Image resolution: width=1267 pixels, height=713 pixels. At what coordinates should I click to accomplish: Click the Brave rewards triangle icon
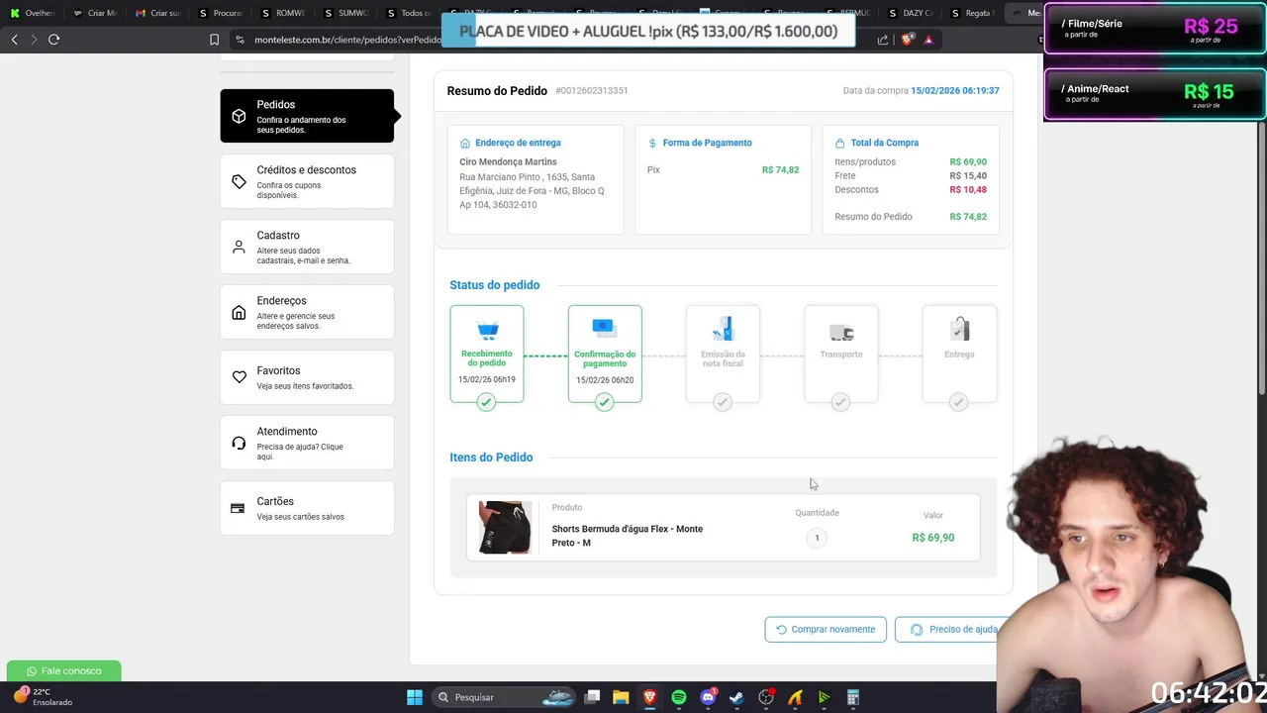[x=928, y=40]
